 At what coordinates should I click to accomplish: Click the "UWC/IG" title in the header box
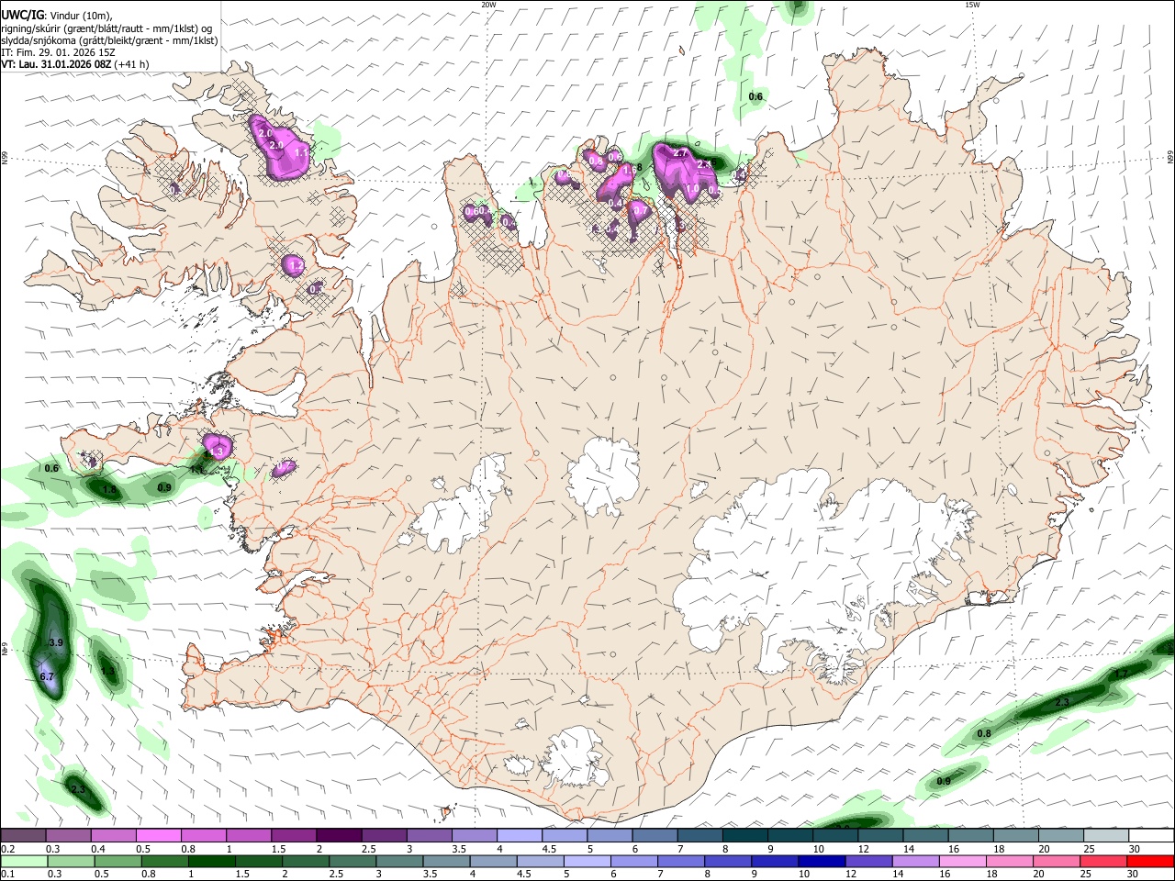[x=22, y=15]
